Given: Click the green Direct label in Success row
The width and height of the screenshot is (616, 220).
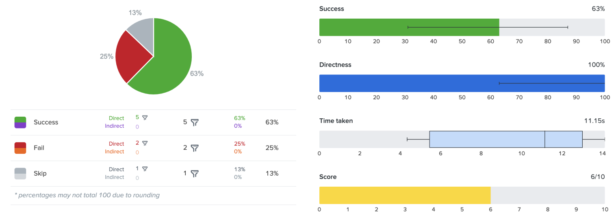Looking at the screenshot, I should tap(116, 118).
